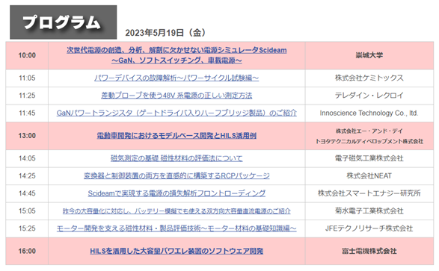The image size is (439, 271).
Task: Open the Scideam loss analysis front-loading link
Action: tap(176, 193)
